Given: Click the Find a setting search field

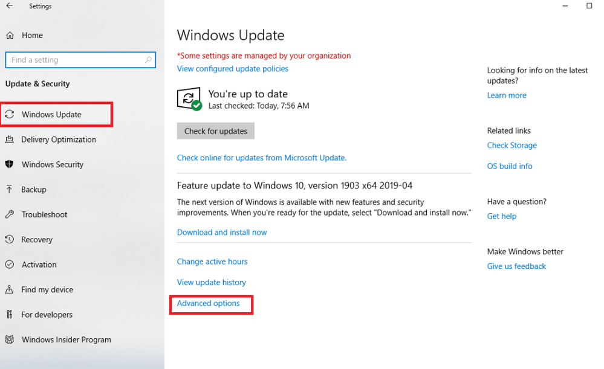Looking at the screenshot, I should click(80, 60).
